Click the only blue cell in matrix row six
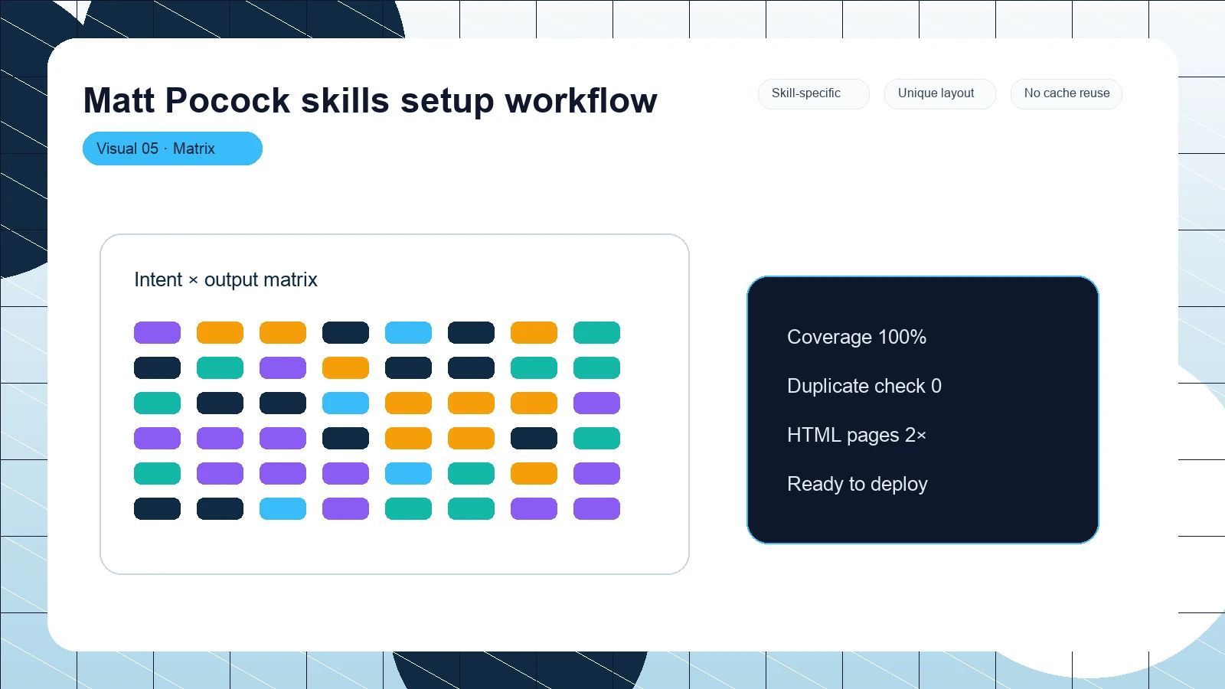1225x689 pixels. click(x=283, y=509)
